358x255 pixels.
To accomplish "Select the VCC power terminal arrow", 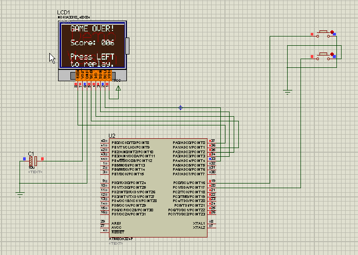I will [x=118, y=88].
